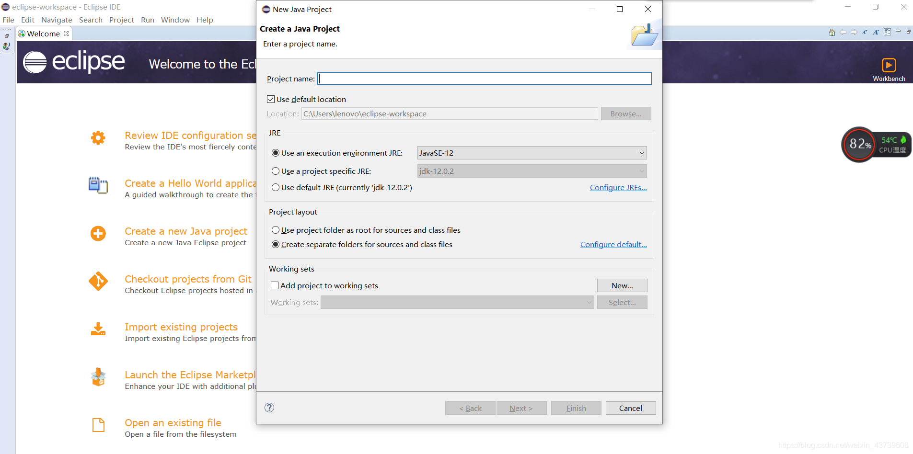Click the Location path text field
This screenshot has height=454, width=913.
coord(450,113)
